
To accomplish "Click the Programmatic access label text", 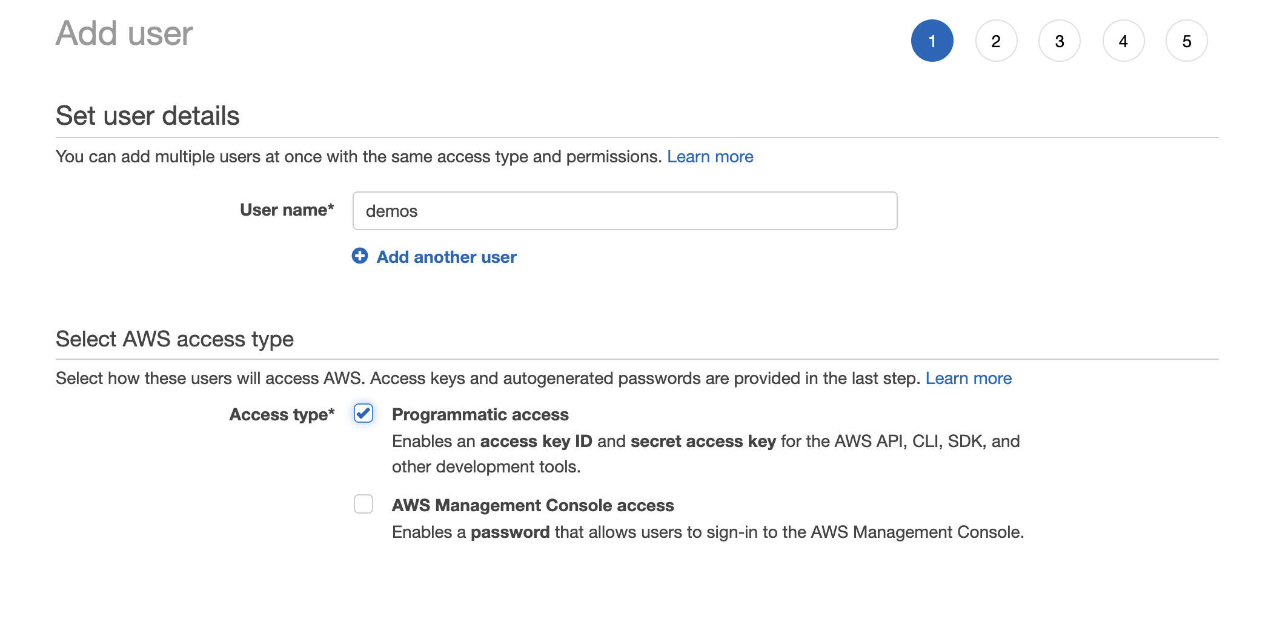I will 480,414.
